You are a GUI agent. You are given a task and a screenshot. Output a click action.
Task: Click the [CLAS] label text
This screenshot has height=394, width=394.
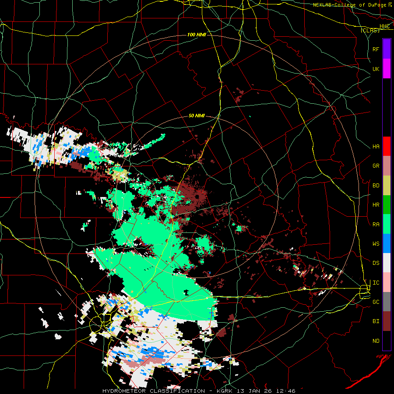(x=370, y=30)
